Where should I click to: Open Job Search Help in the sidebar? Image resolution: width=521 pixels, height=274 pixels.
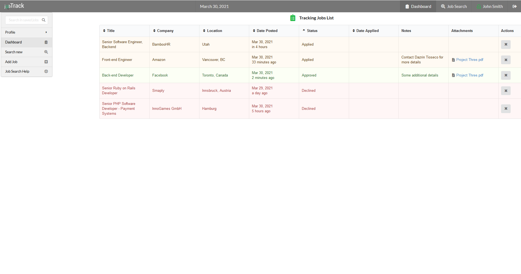(x=26, y=72)
